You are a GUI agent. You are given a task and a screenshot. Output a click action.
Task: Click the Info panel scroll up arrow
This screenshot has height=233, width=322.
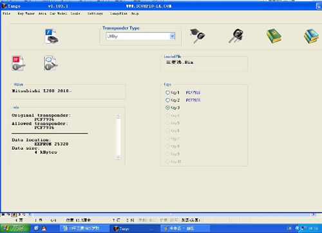pos(118,116)
